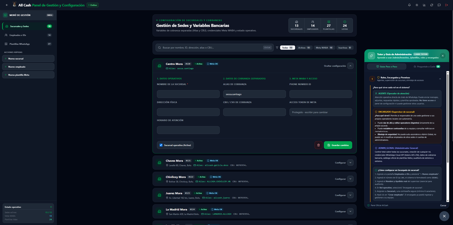Select the Meta WABA filter
The width and height of the screenshot is (453, 225).
324,48
